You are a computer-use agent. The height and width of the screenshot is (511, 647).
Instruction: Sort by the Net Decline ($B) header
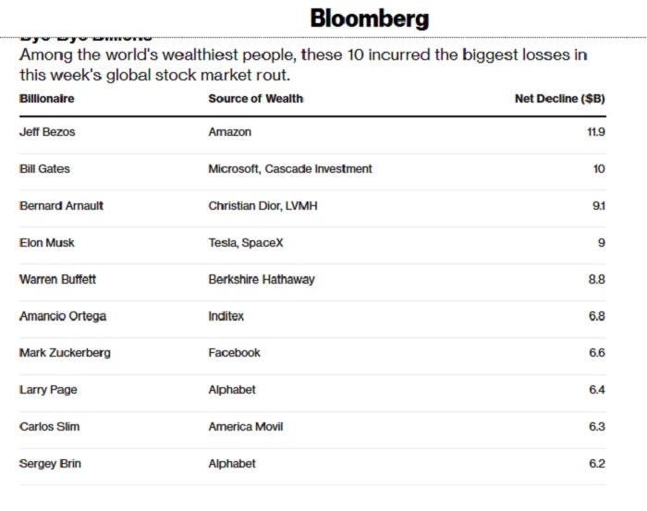559,98
